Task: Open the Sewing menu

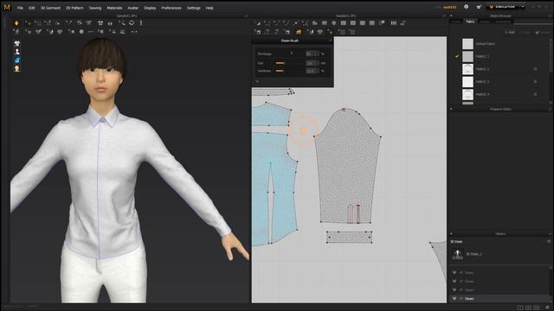Action: pos(95,8)
